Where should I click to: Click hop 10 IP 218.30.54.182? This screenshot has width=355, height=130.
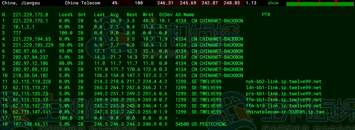[30, 75]
